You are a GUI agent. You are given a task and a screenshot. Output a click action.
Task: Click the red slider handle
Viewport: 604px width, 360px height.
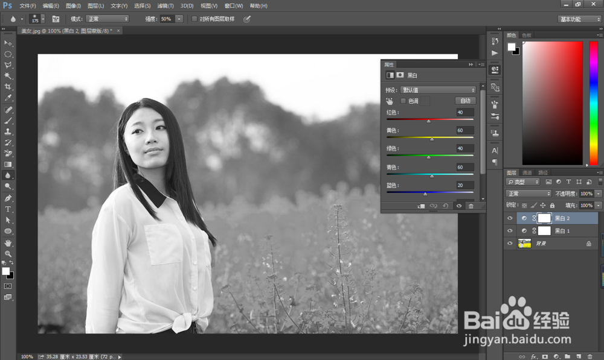428,121
